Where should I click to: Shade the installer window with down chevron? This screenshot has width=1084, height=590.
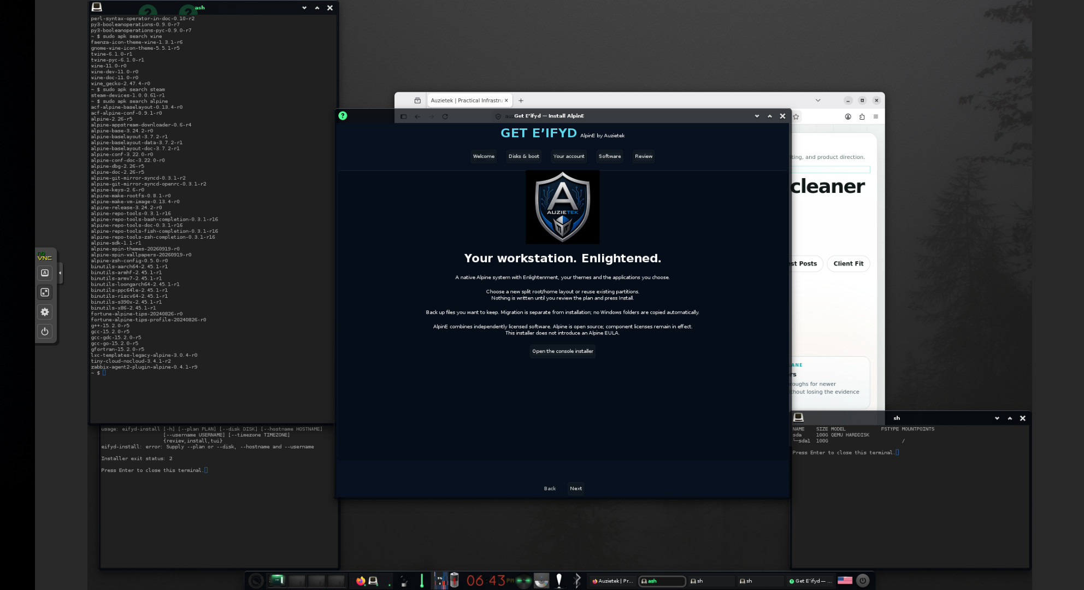pyautogui.click(x=757, y=116)
